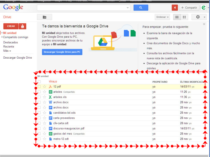
Task: Click the red Drive title label
Action: (x=7, y=17)
